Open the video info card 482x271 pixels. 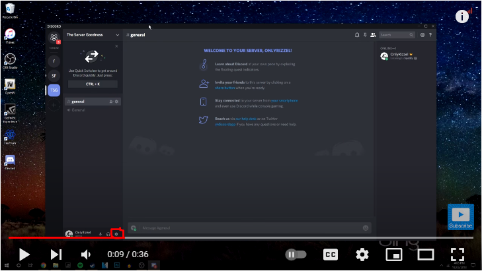462,16
